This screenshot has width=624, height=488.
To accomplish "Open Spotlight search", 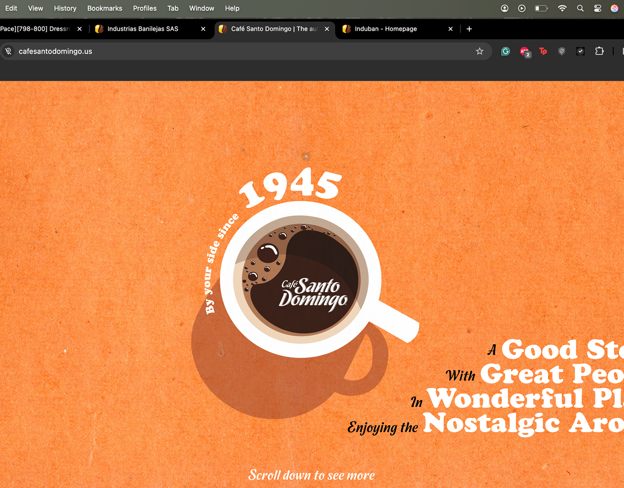I will pyautogui.click(x=580, y=8).
